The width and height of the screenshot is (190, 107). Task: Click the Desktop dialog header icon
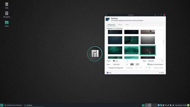pos(107,19)
